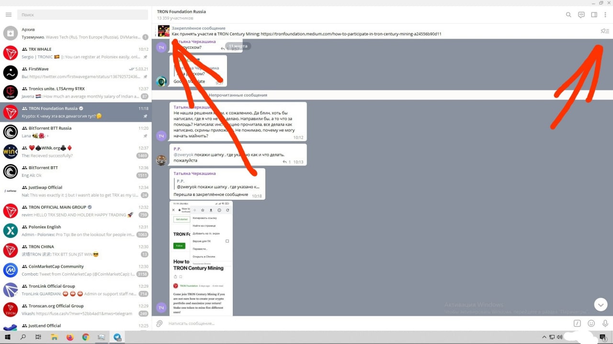Click the Татьяна Черкашина sender name at 10:12 message

tap(194, 107)
